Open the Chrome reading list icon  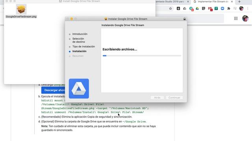tap(235, 9)
